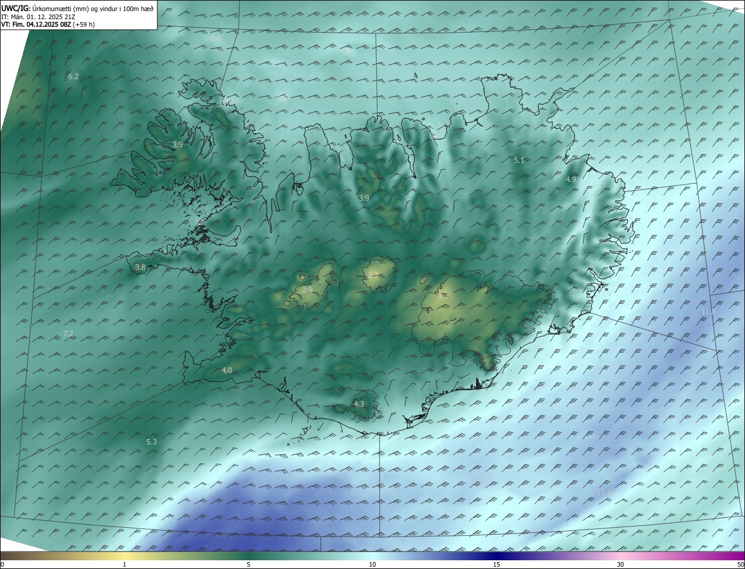
Task: Click the 7.2 value over the western sea
Action: click(68, 333)
